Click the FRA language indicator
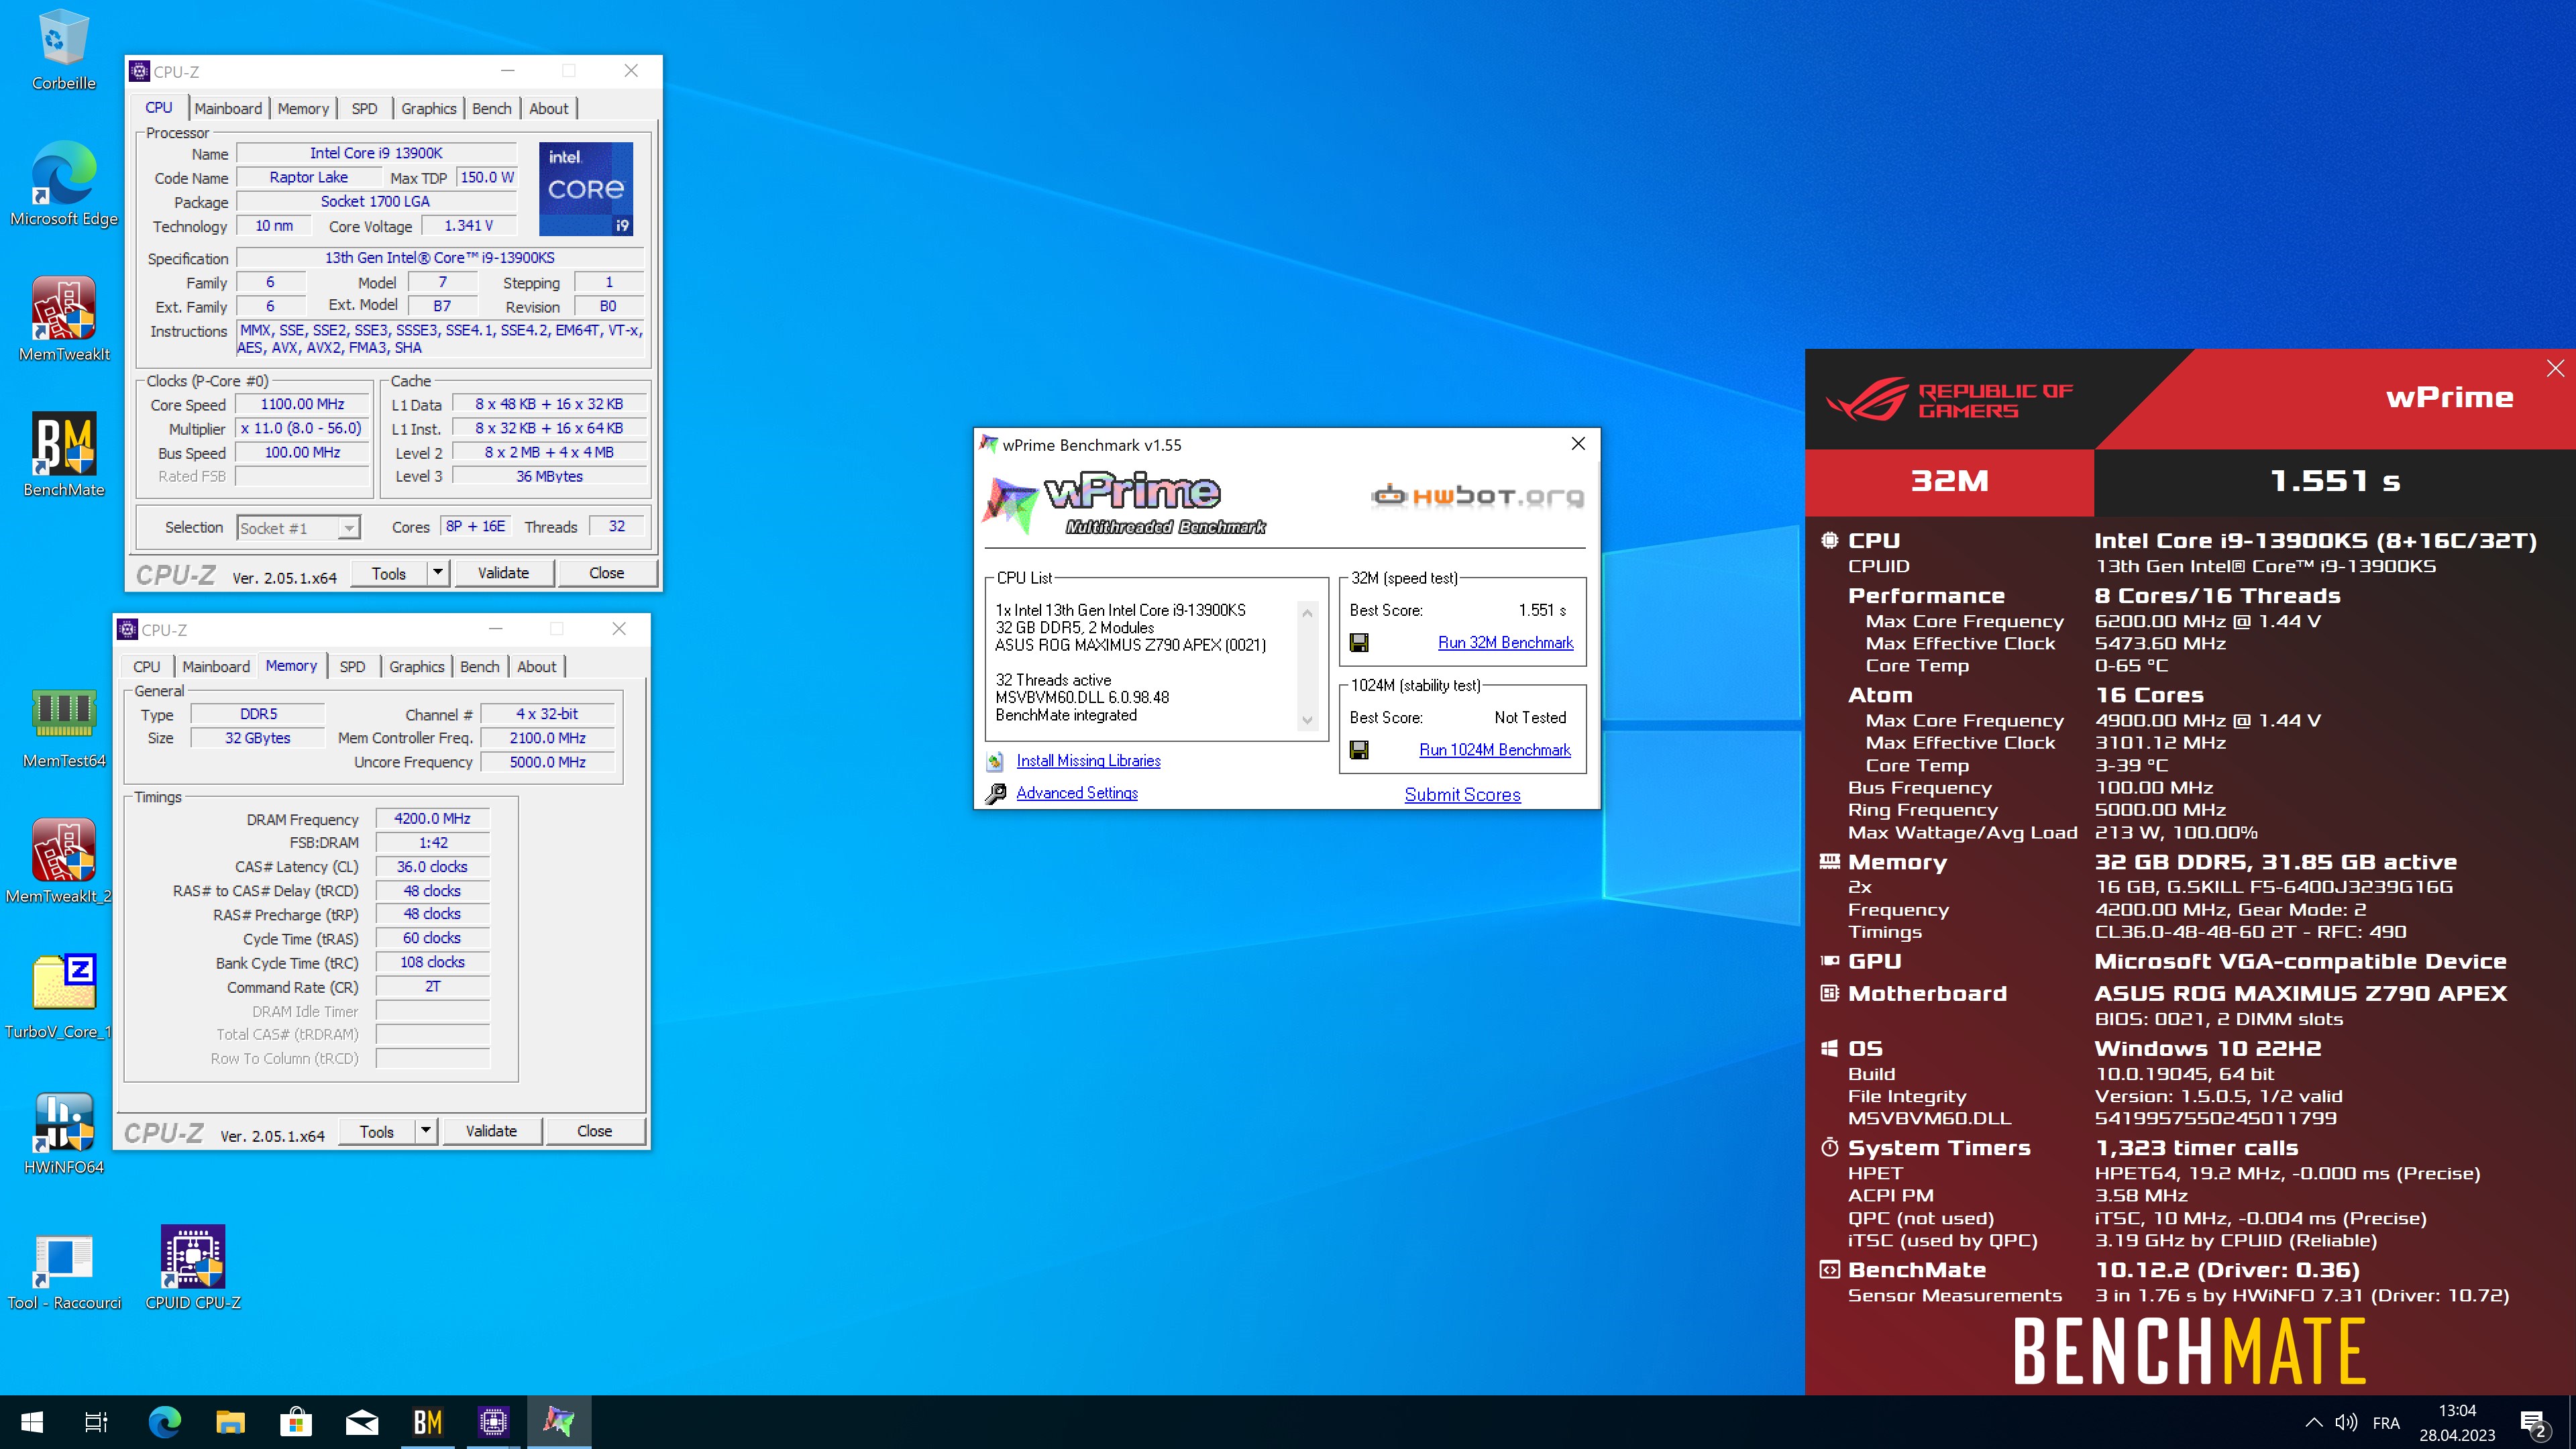Screen dimensions: 2576x1449 [x=2386, y=1422]
